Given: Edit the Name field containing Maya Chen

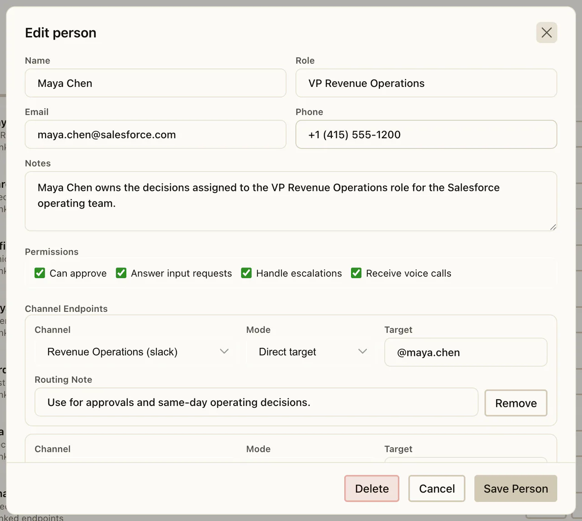Looking at the screenshot, I should 156,83.
